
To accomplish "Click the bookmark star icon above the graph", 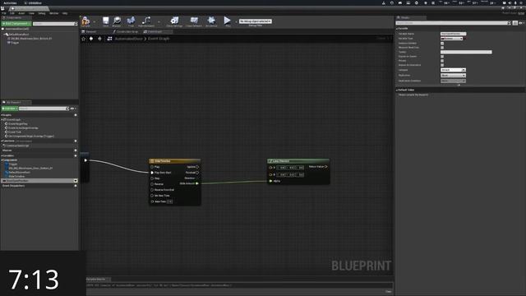I will click(84, 39).
